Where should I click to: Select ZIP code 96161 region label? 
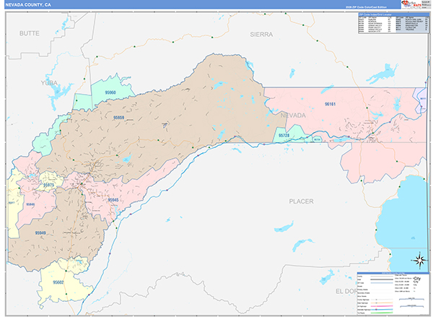(331, 104)
